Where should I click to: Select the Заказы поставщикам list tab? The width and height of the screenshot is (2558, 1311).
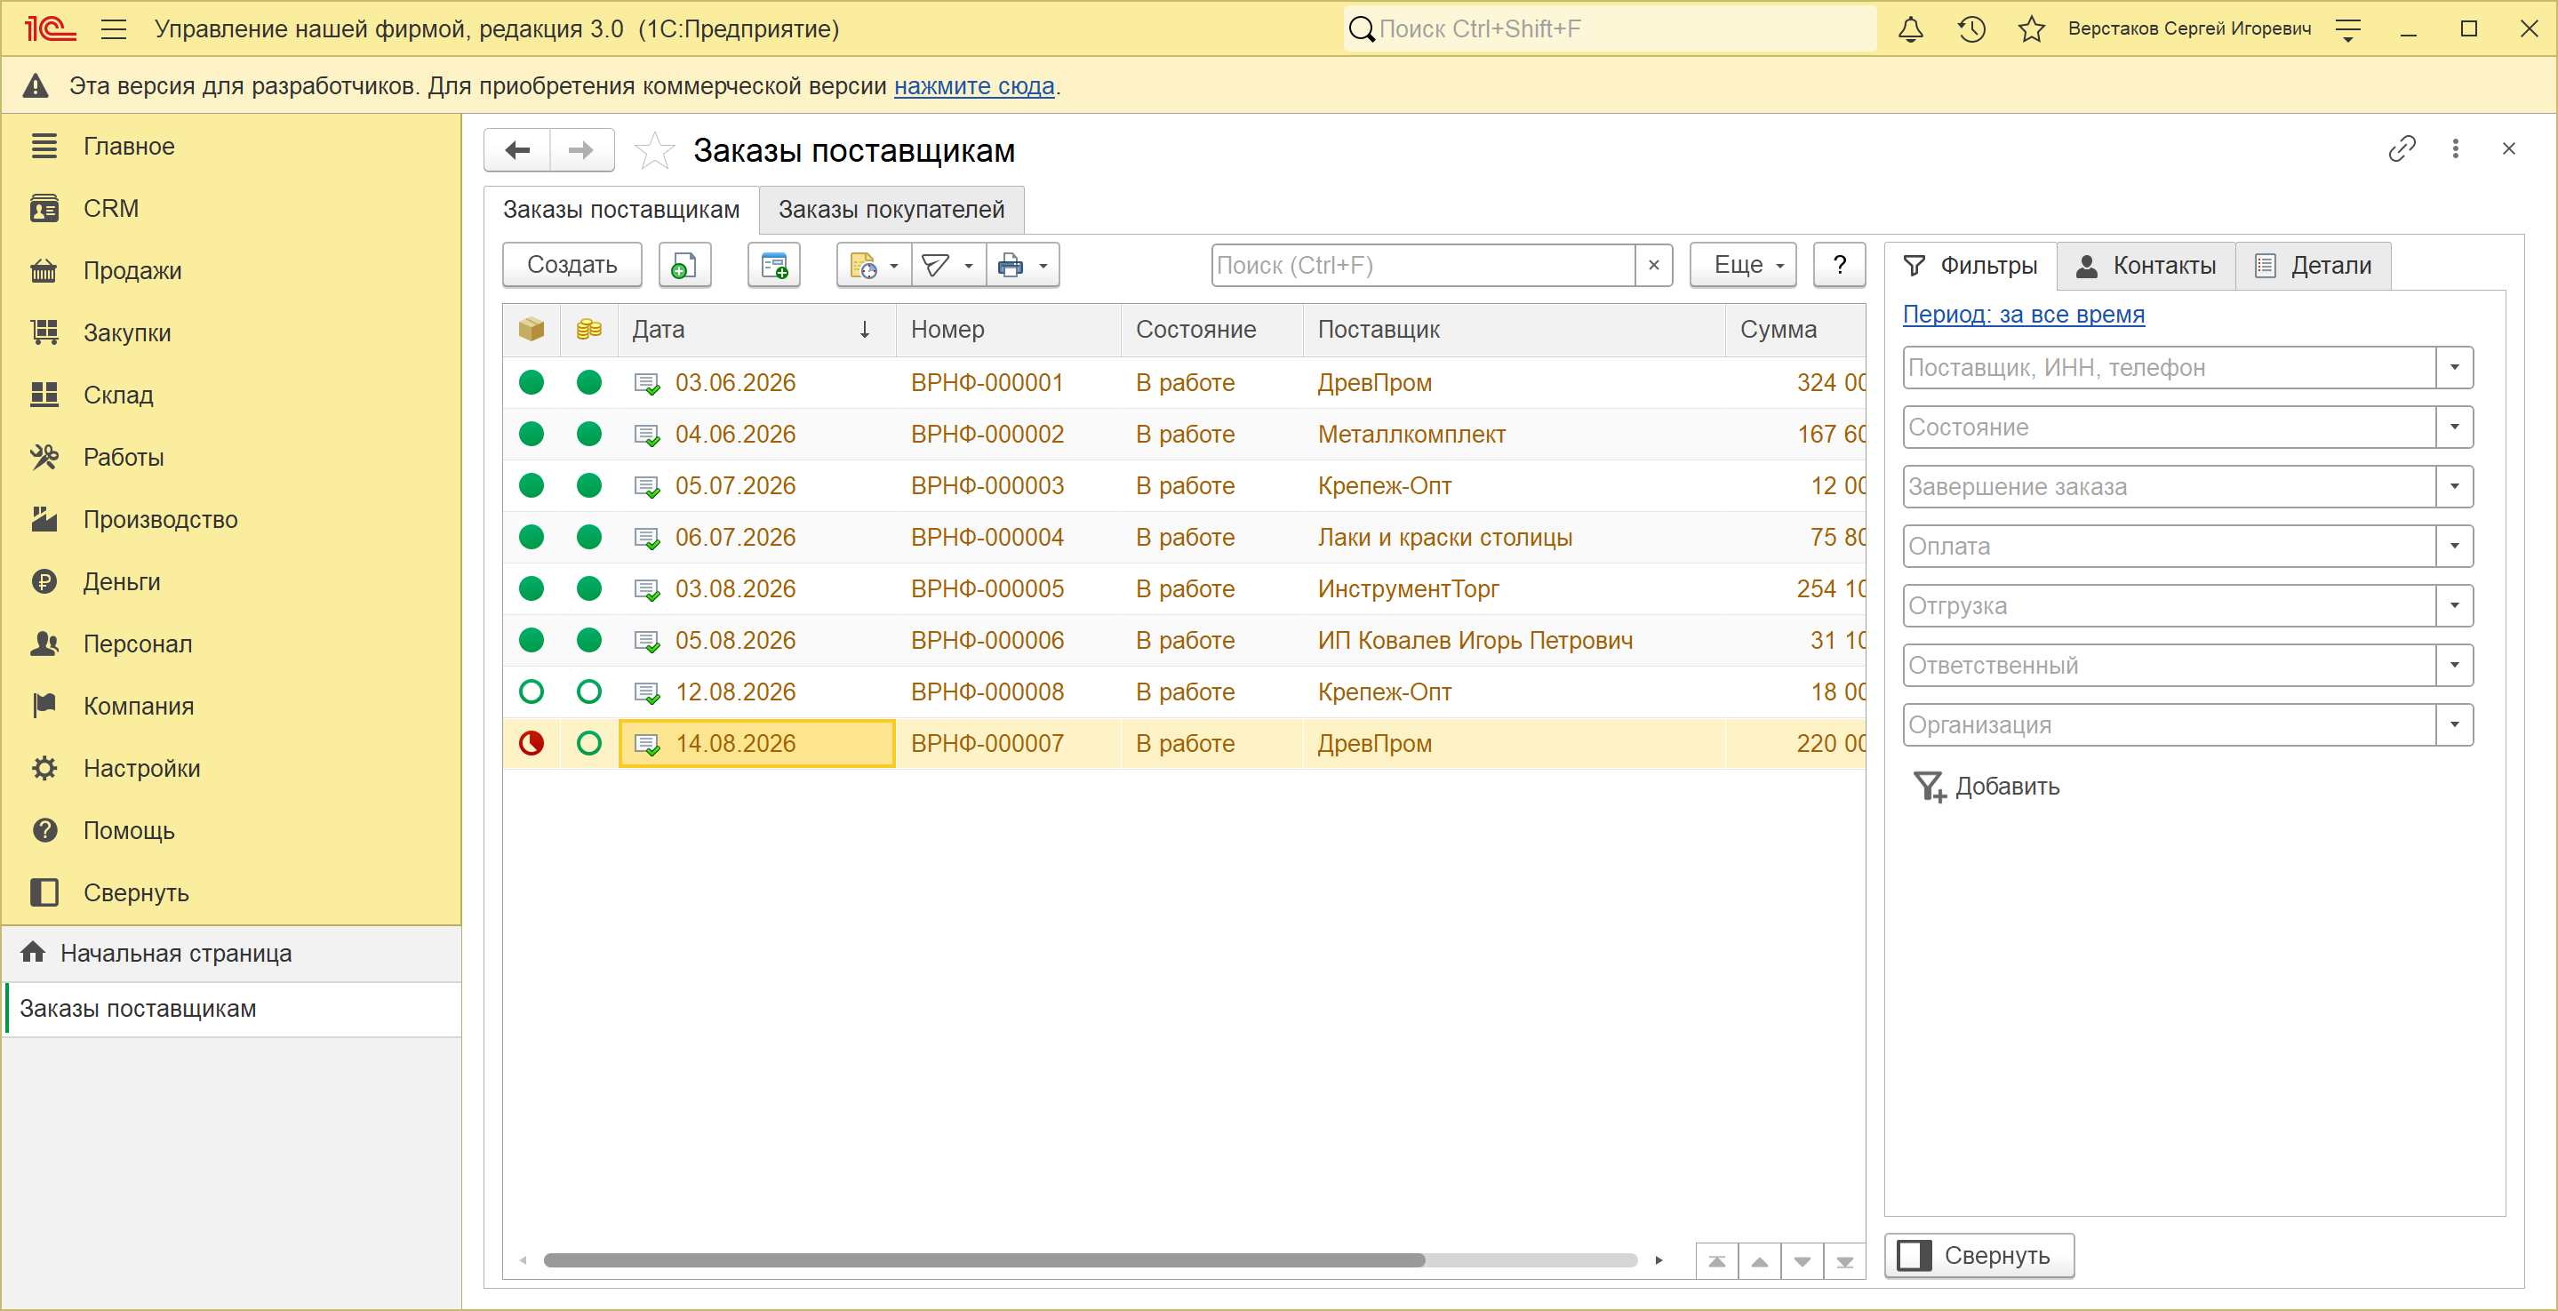[x=620, y=210]
